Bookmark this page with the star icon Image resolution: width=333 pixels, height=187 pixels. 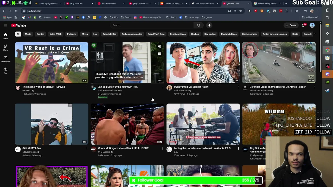tap(241, 11)
